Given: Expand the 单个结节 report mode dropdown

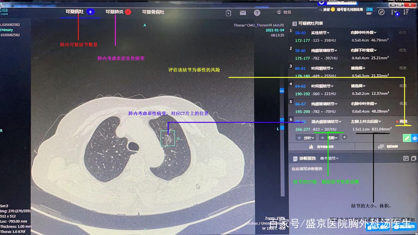Looking at the screenshot, I should pyautogui.click(x=329, y=158).
